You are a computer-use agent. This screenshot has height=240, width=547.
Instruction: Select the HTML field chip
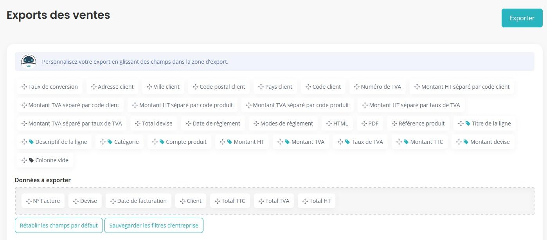[x=337, y=124]
